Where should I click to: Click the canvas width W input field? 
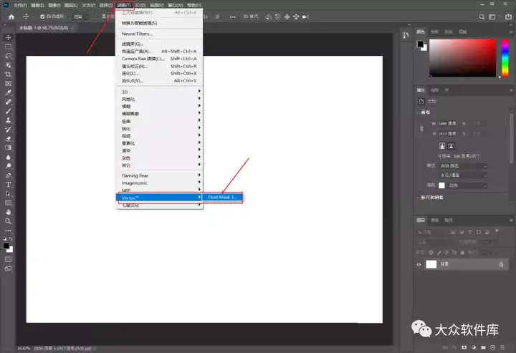447,124
